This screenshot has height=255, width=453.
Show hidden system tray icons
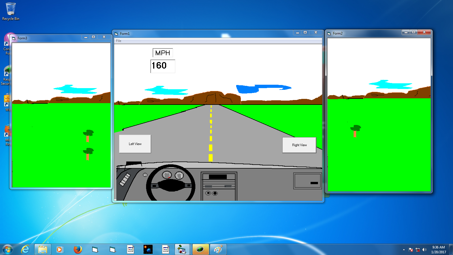click(x=404, y=250)
